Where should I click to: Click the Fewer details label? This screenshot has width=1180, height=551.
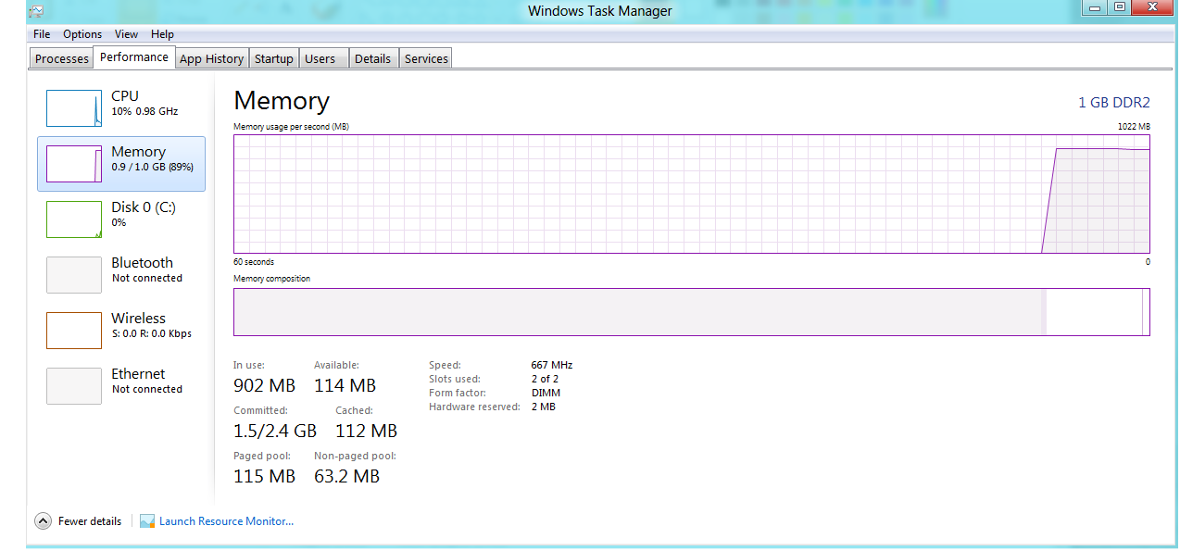pyautogui.click(x=90, y=521)
